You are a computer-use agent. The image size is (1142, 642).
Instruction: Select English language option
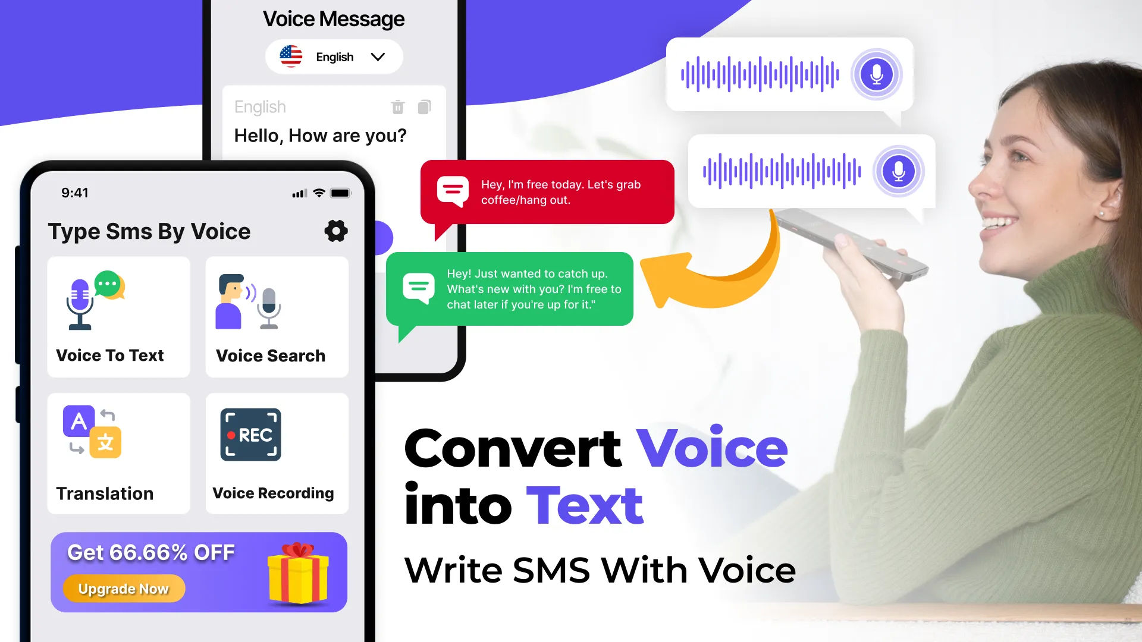[335, 56]
